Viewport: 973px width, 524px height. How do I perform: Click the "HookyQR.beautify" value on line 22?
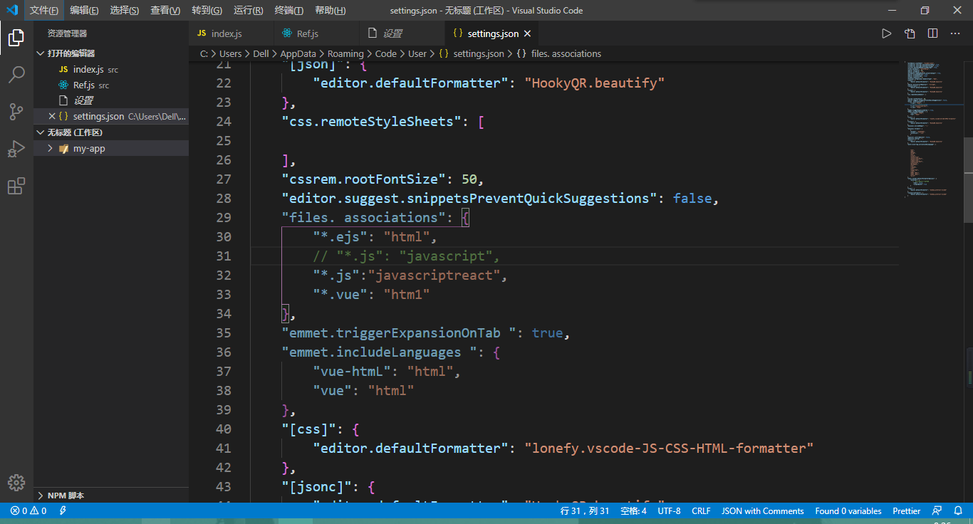pyautogui.click(x=595, y=83)
